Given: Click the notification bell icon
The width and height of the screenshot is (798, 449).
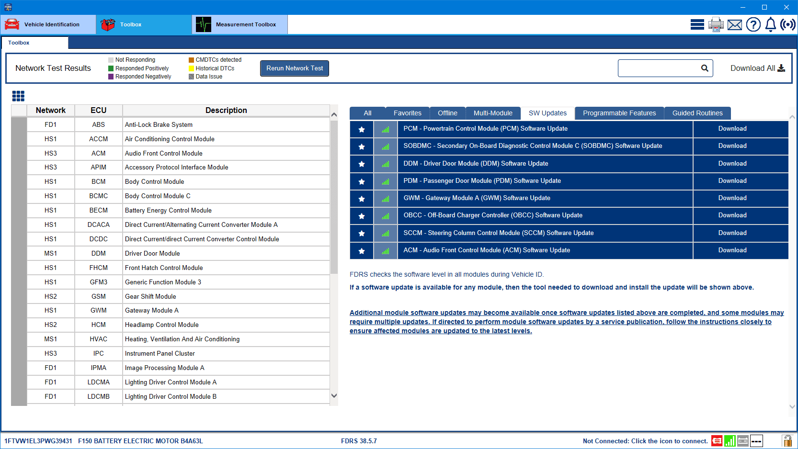Looking at the screenshot, I should (770, 24).
